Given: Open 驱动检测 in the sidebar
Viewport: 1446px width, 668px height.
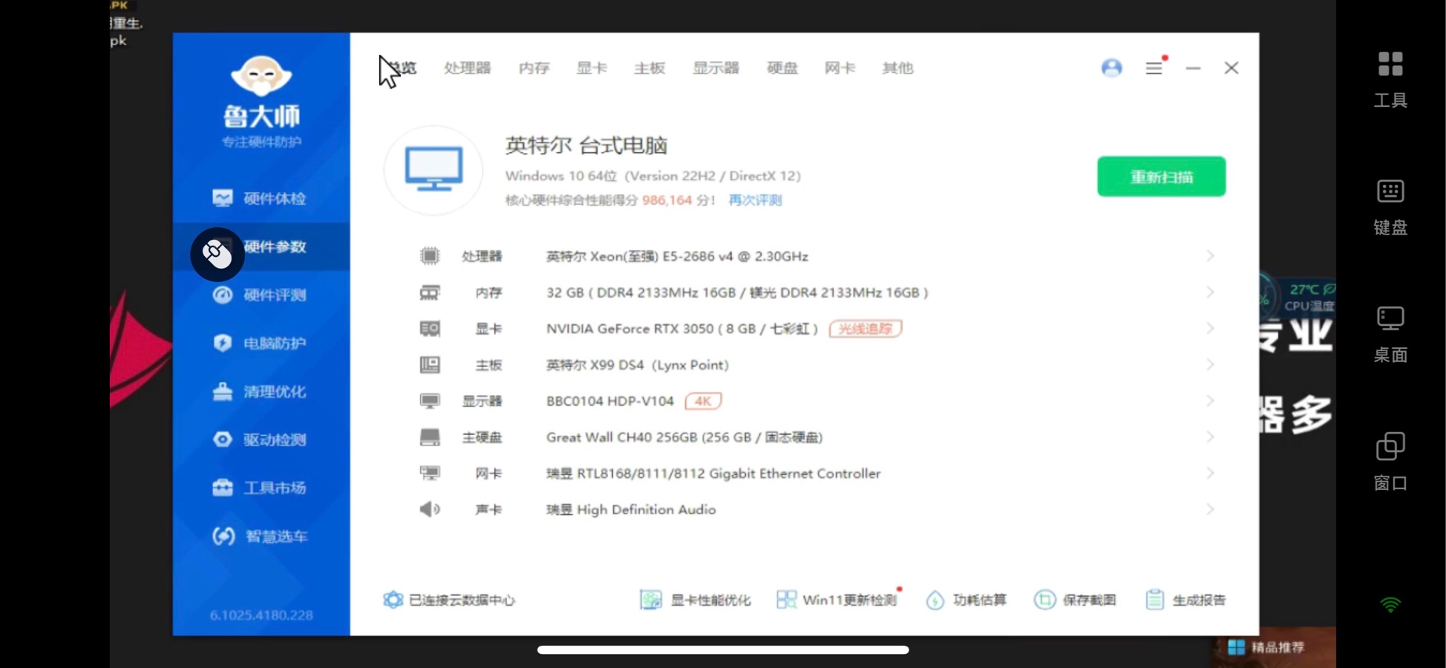Looking at the screenshot, I should (x=260, y=439).
